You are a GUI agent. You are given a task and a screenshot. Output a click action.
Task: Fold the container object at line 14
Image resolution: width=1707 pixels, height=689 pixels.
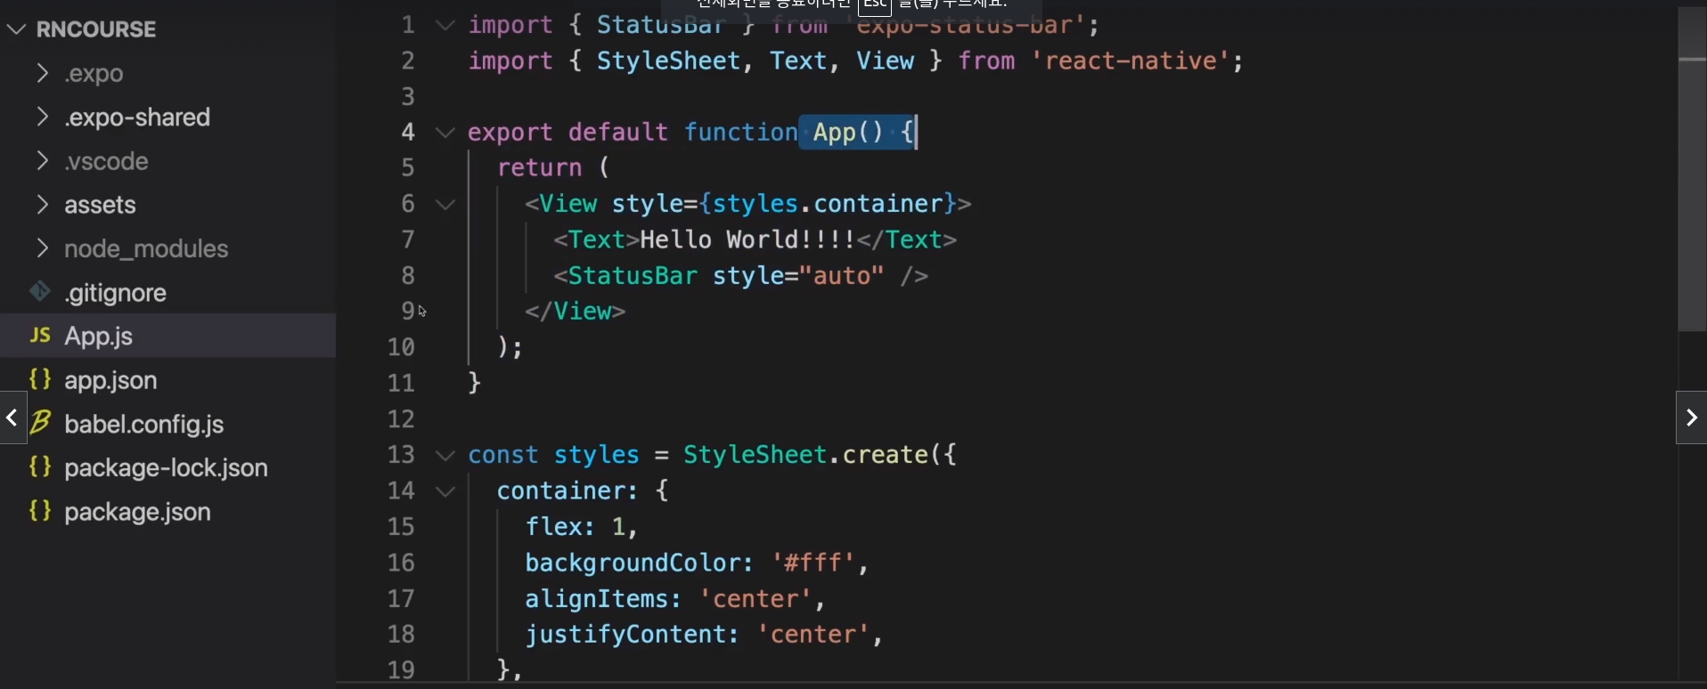click(445, 491)
